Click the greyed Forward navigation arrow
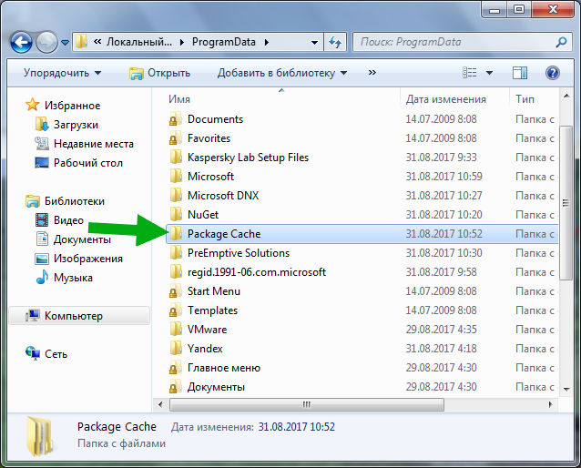 (x=46, y=42)
